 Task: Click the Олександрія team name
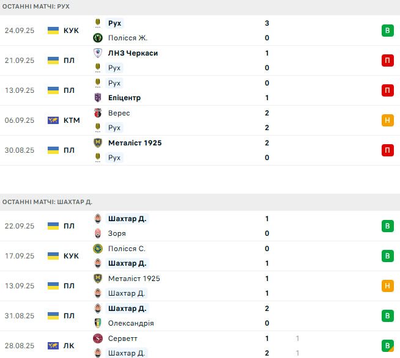(130, 323)
